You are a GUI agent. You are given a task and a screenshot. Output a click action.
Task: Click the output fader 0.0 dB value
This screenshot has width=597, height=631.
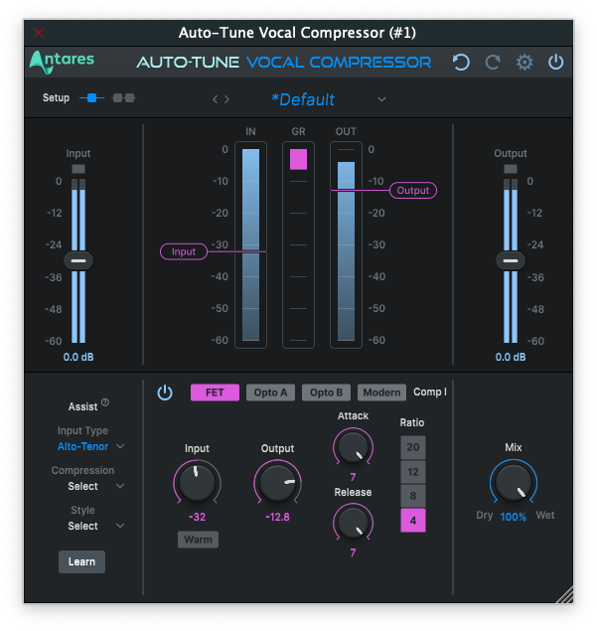pyautogui.click(x=511, y=357)
